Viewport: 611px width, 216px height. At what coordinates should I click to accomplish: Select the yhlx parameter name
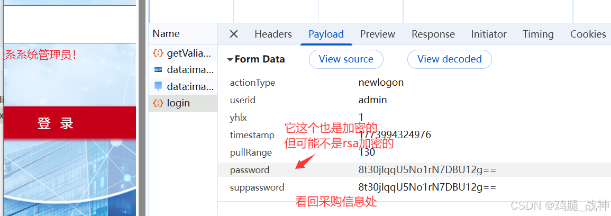(x=239, y=118)
